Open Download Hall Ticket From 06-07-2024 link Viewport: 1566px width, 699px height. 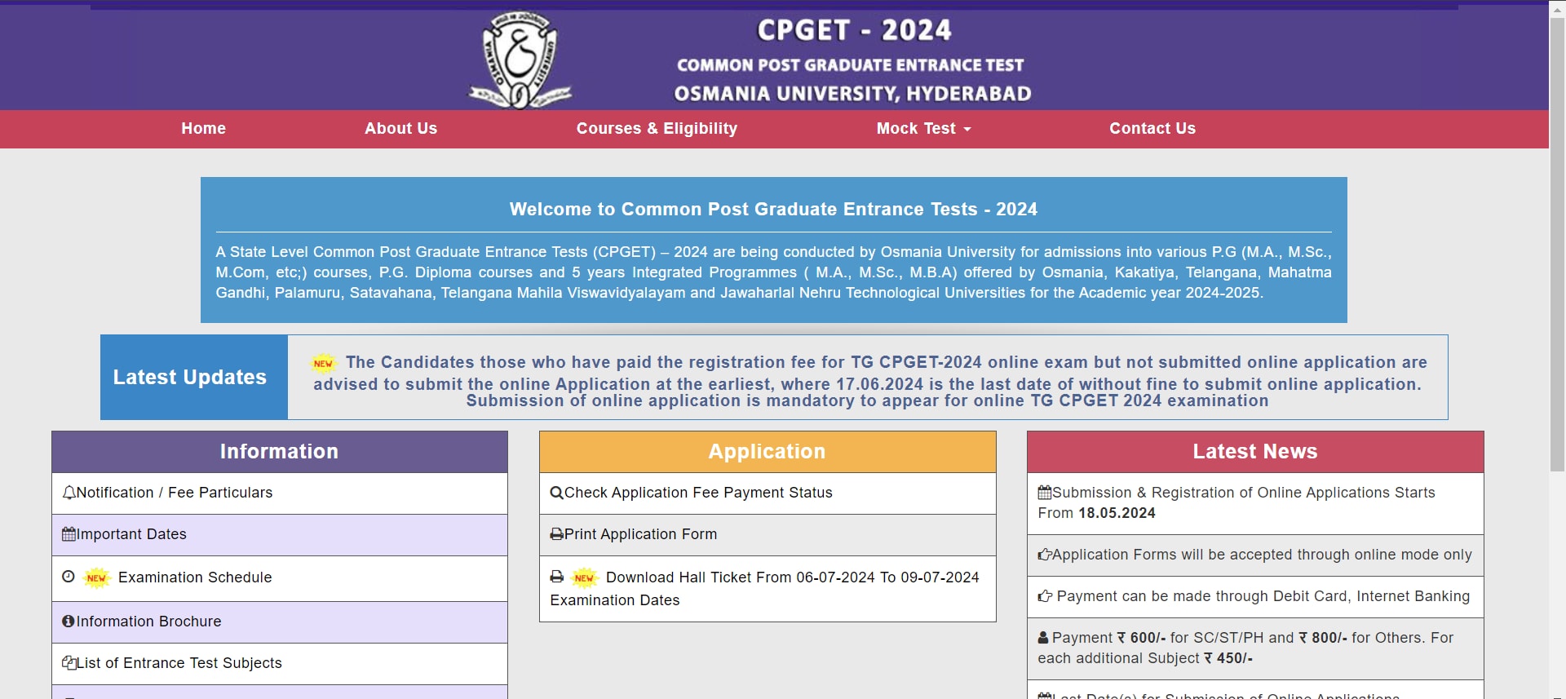[x=764, y=589]
